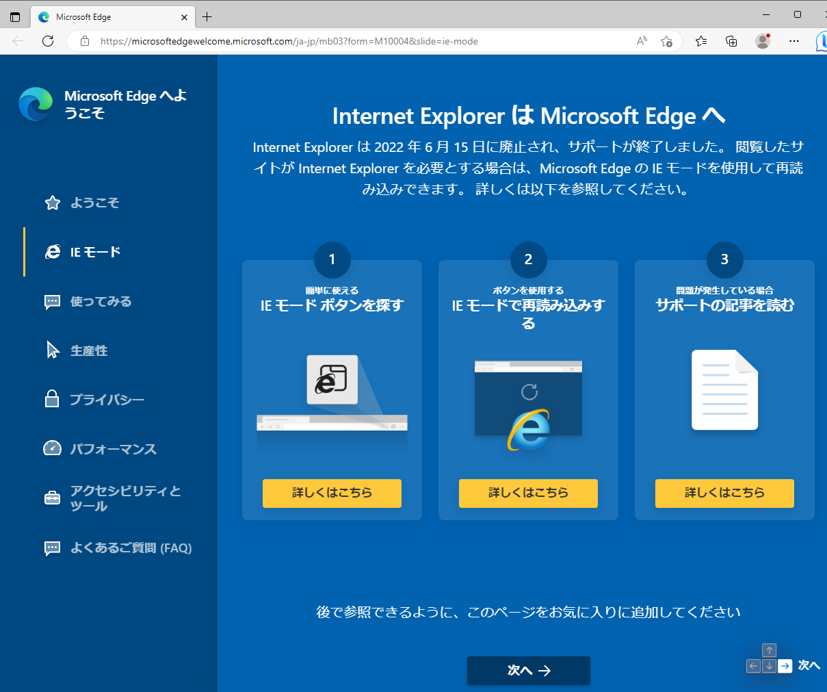Open the Collections icon
Image resolution: width=827 pixels, height=692 pixels.
tap(731, 41)
